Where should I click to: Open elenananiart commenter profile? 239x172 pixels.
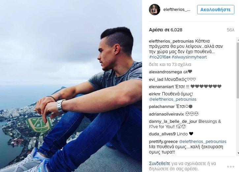pyautogui.click(x=162, y=87)
